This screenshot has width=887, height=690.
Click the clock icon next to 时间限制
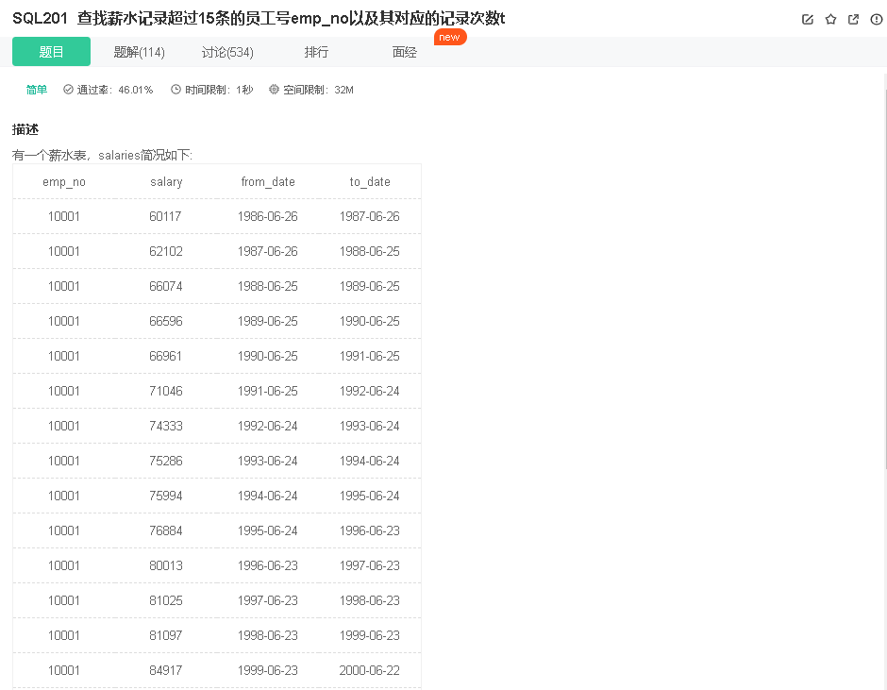[x=176, y=89]
